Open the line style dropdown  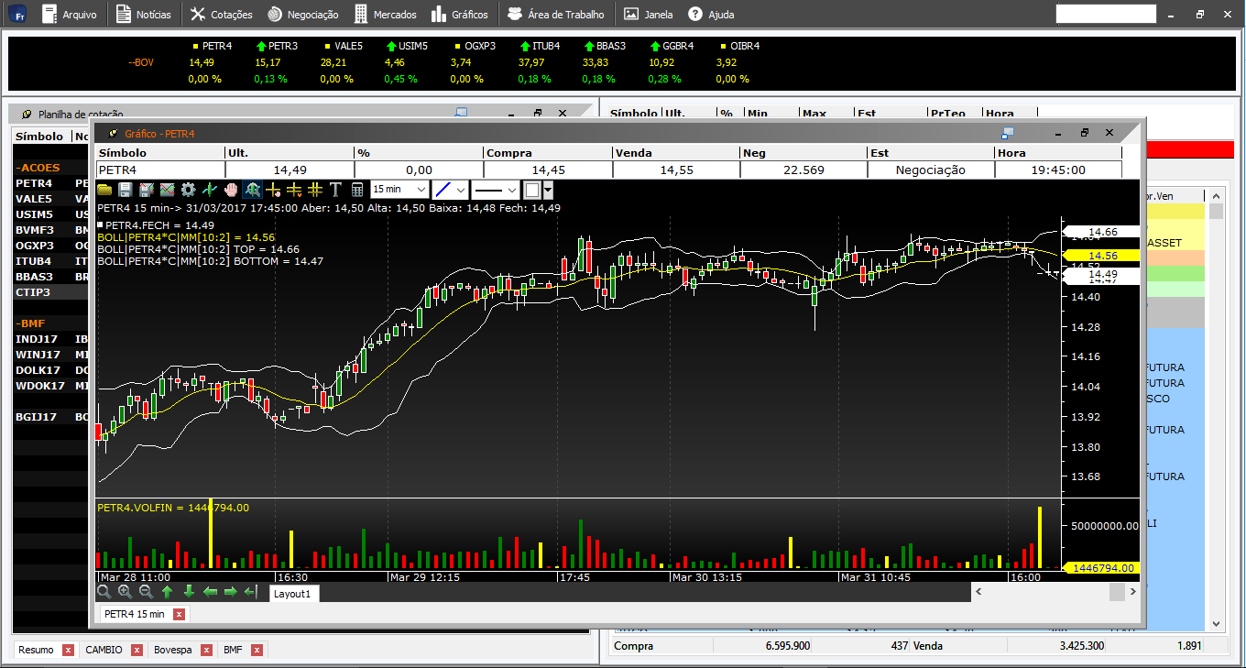click(496, 190)
